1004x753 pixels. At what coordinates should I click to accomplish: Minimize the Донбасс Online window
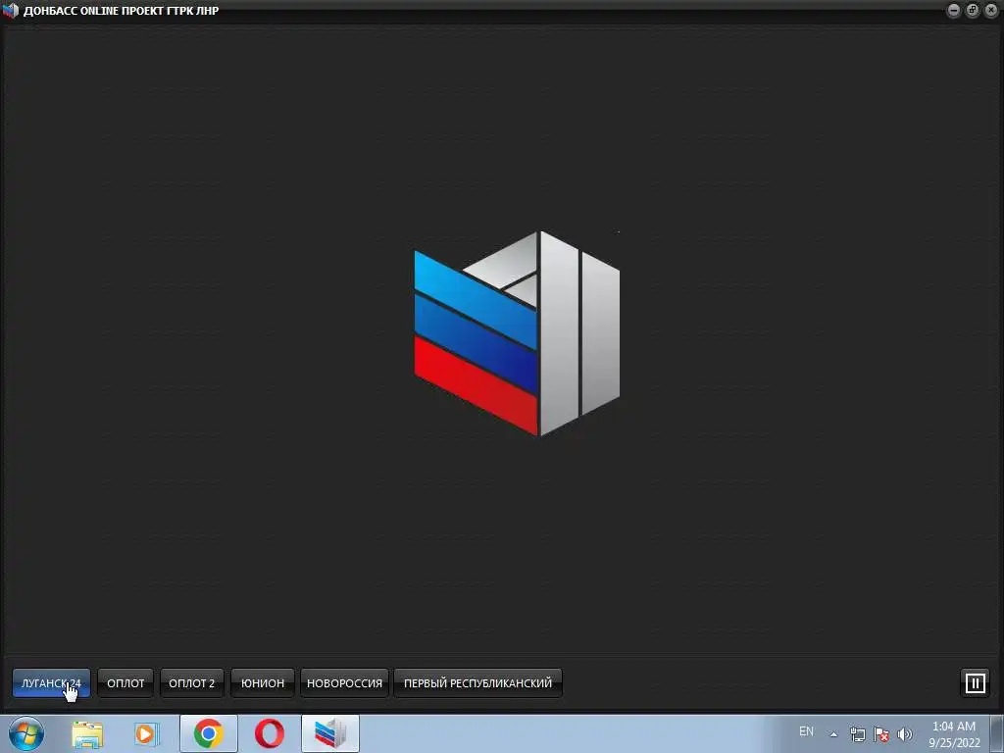[953, 10]
